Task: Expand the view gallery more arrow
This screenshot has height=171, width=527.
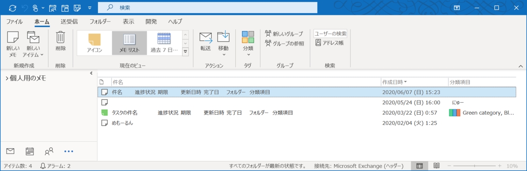Action: 185,52
